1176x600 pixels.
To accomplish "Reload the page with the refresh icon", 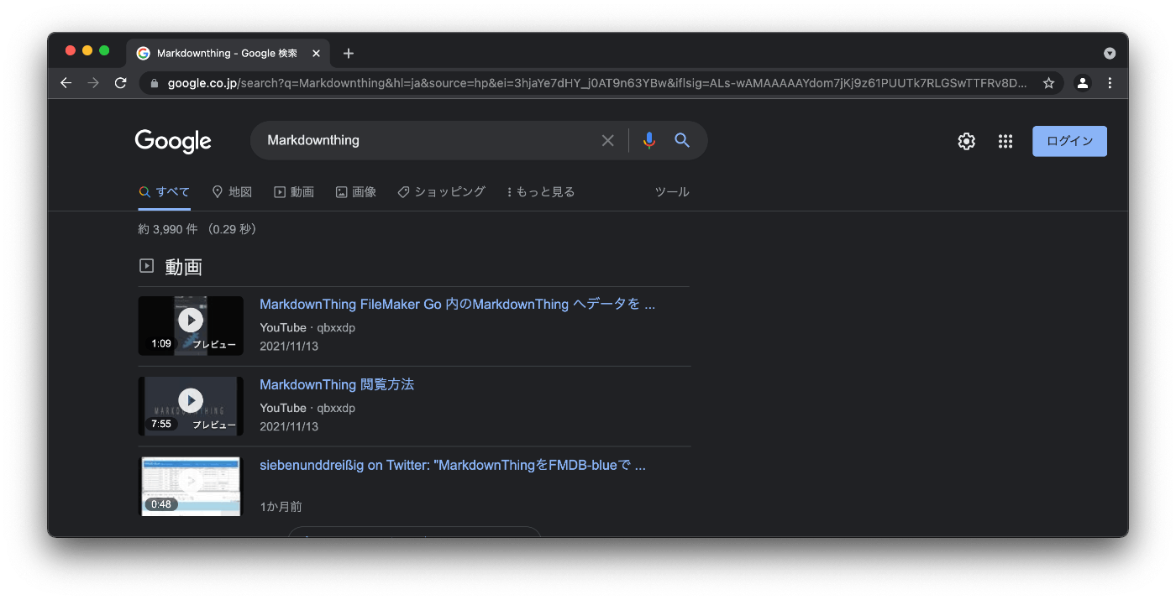I will [x=120, y=83].
